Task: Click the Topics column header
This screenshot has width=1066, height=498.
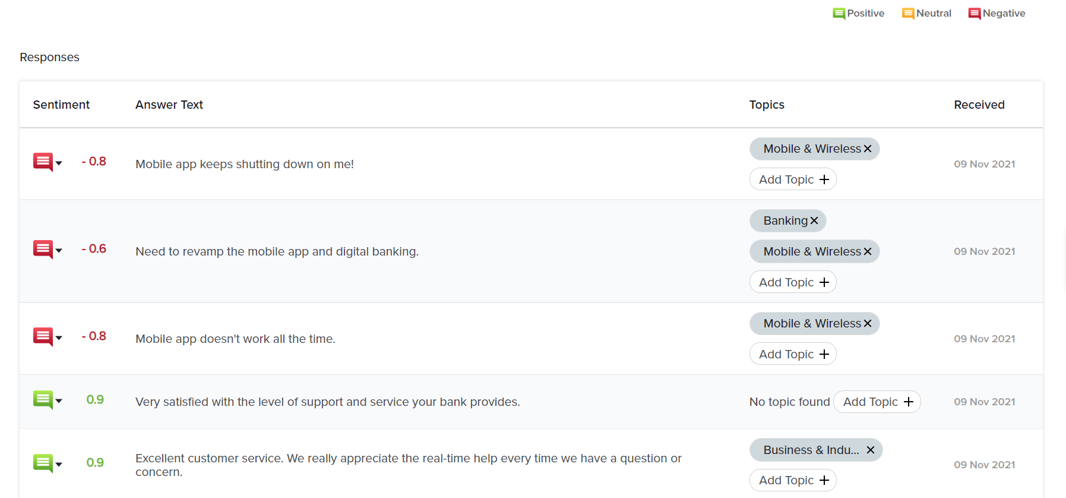Action: click(766, 105)
